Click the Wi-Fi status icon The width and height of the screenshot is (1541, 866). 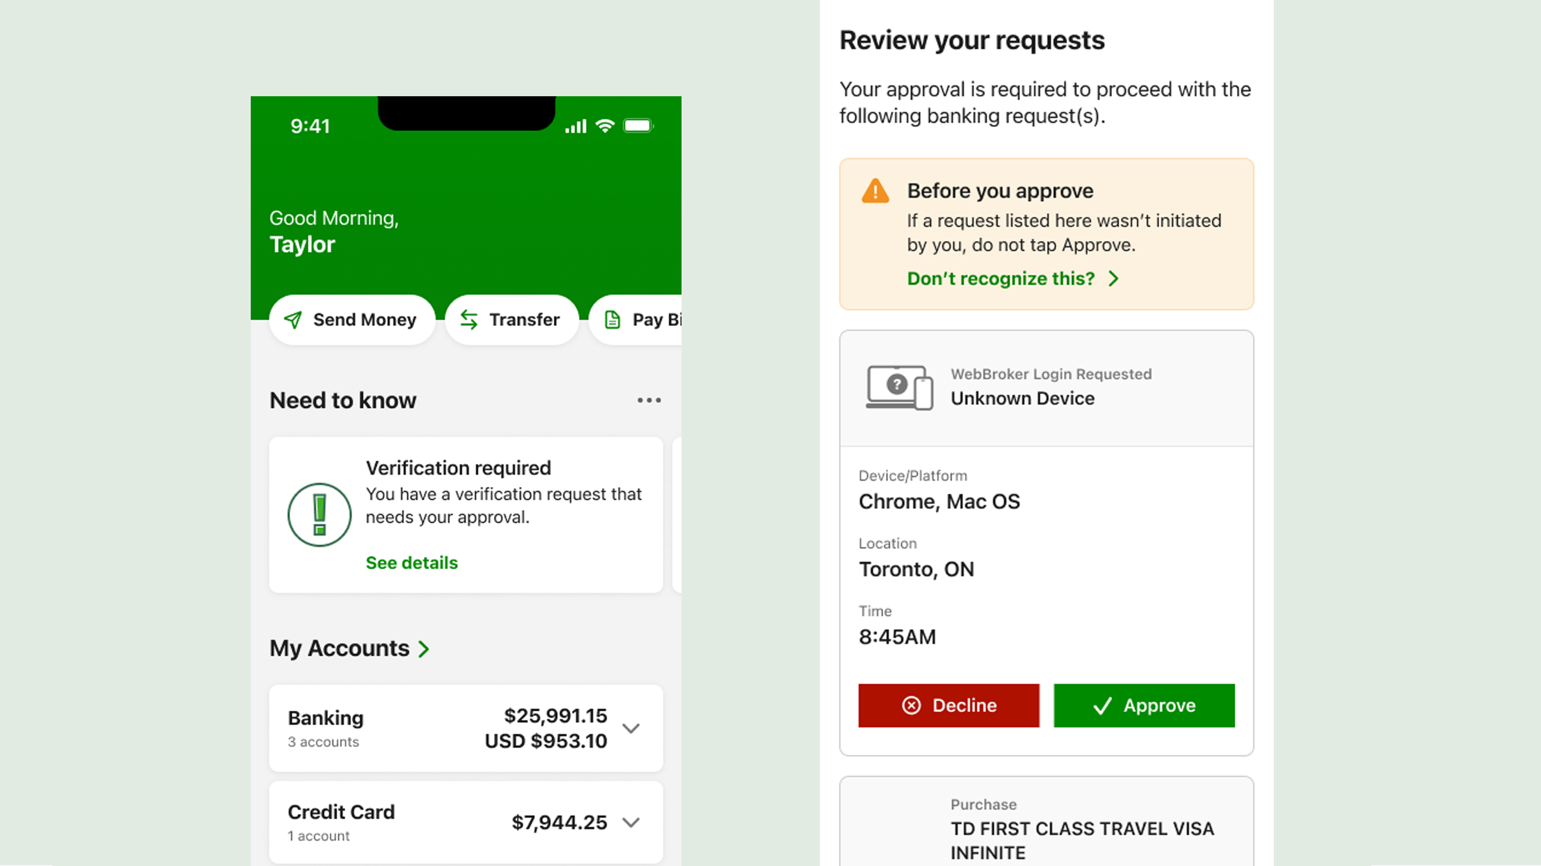click(x=606, y=126)
